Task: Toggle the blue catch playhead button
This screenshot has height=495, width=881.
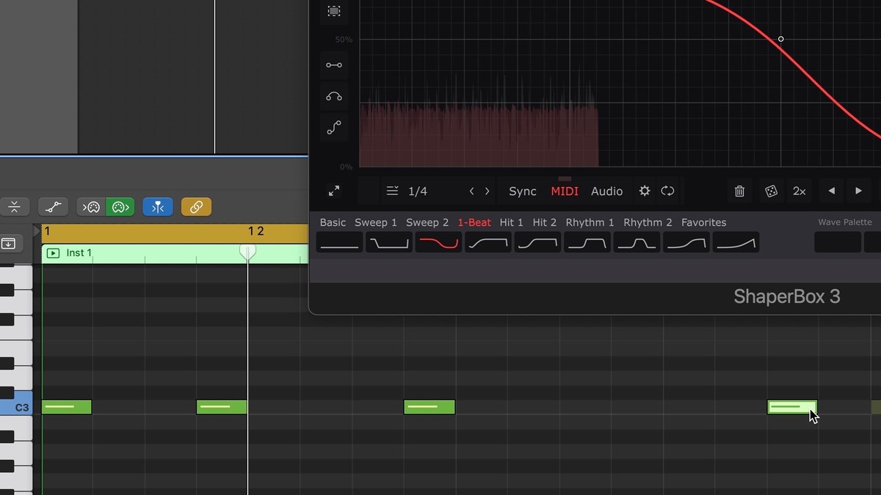Action: tap(158, 208)
